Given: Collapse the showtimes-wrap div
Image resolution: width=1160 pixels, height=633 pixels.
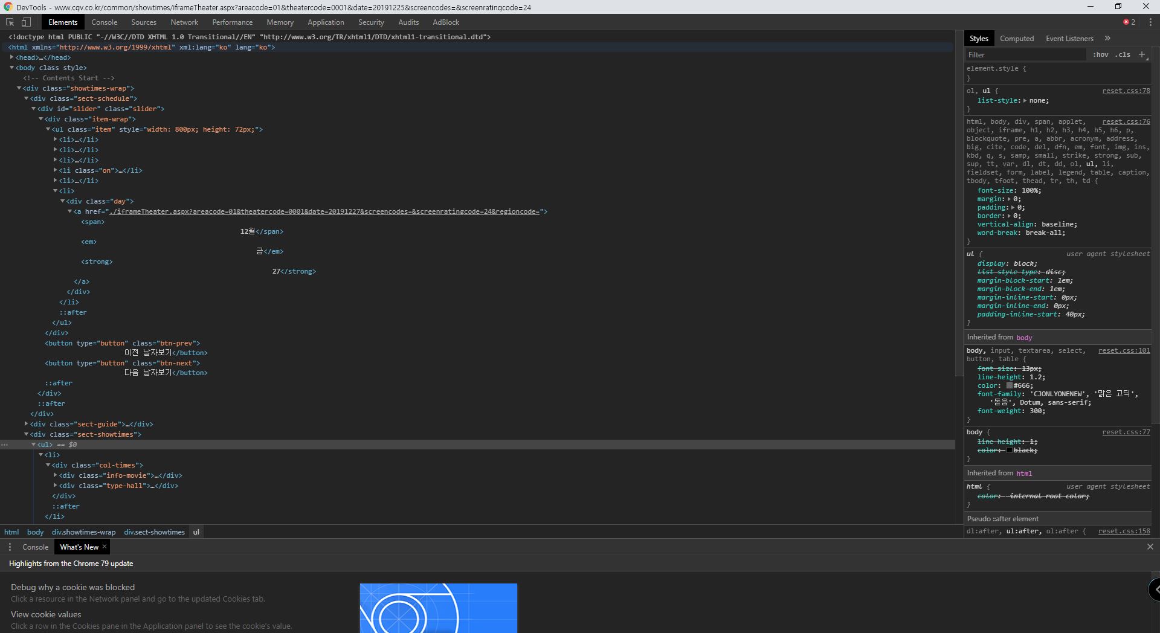Looking at the screenshot, I should 19,88.
